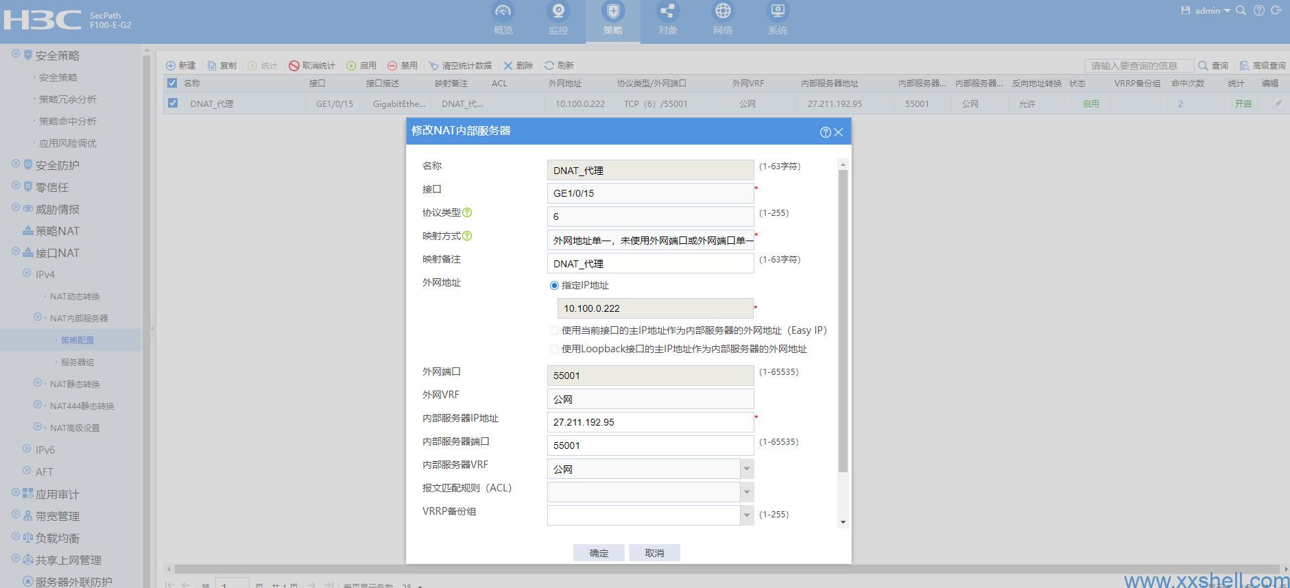Screen dimensions: 1290x588
Task: Click the help icon in dialog title bar
Action: click(825, 132)
